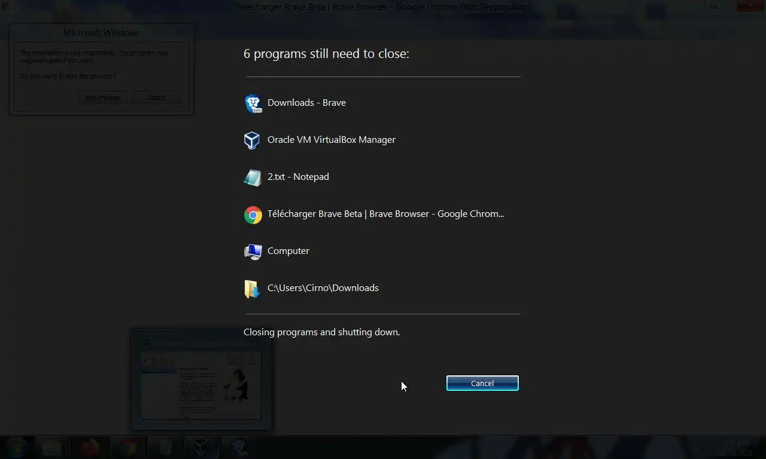Click the dimmed taskbar window preview thumbnail
Screen dimensions: 766x459
(201, 378)
